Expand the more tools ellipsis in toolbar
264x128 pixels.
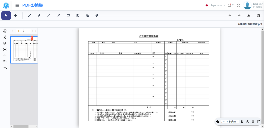(x=111, y=16)
